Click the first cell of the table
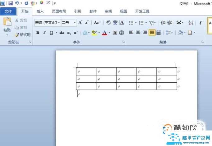The width and height of the screenshot is (212, 146). pyautogui.click(x=86, y=71)
